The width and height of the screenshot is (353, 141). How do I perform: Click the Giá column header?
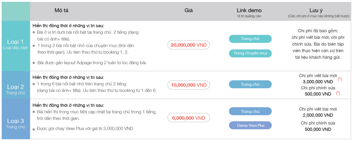(188, 10)
